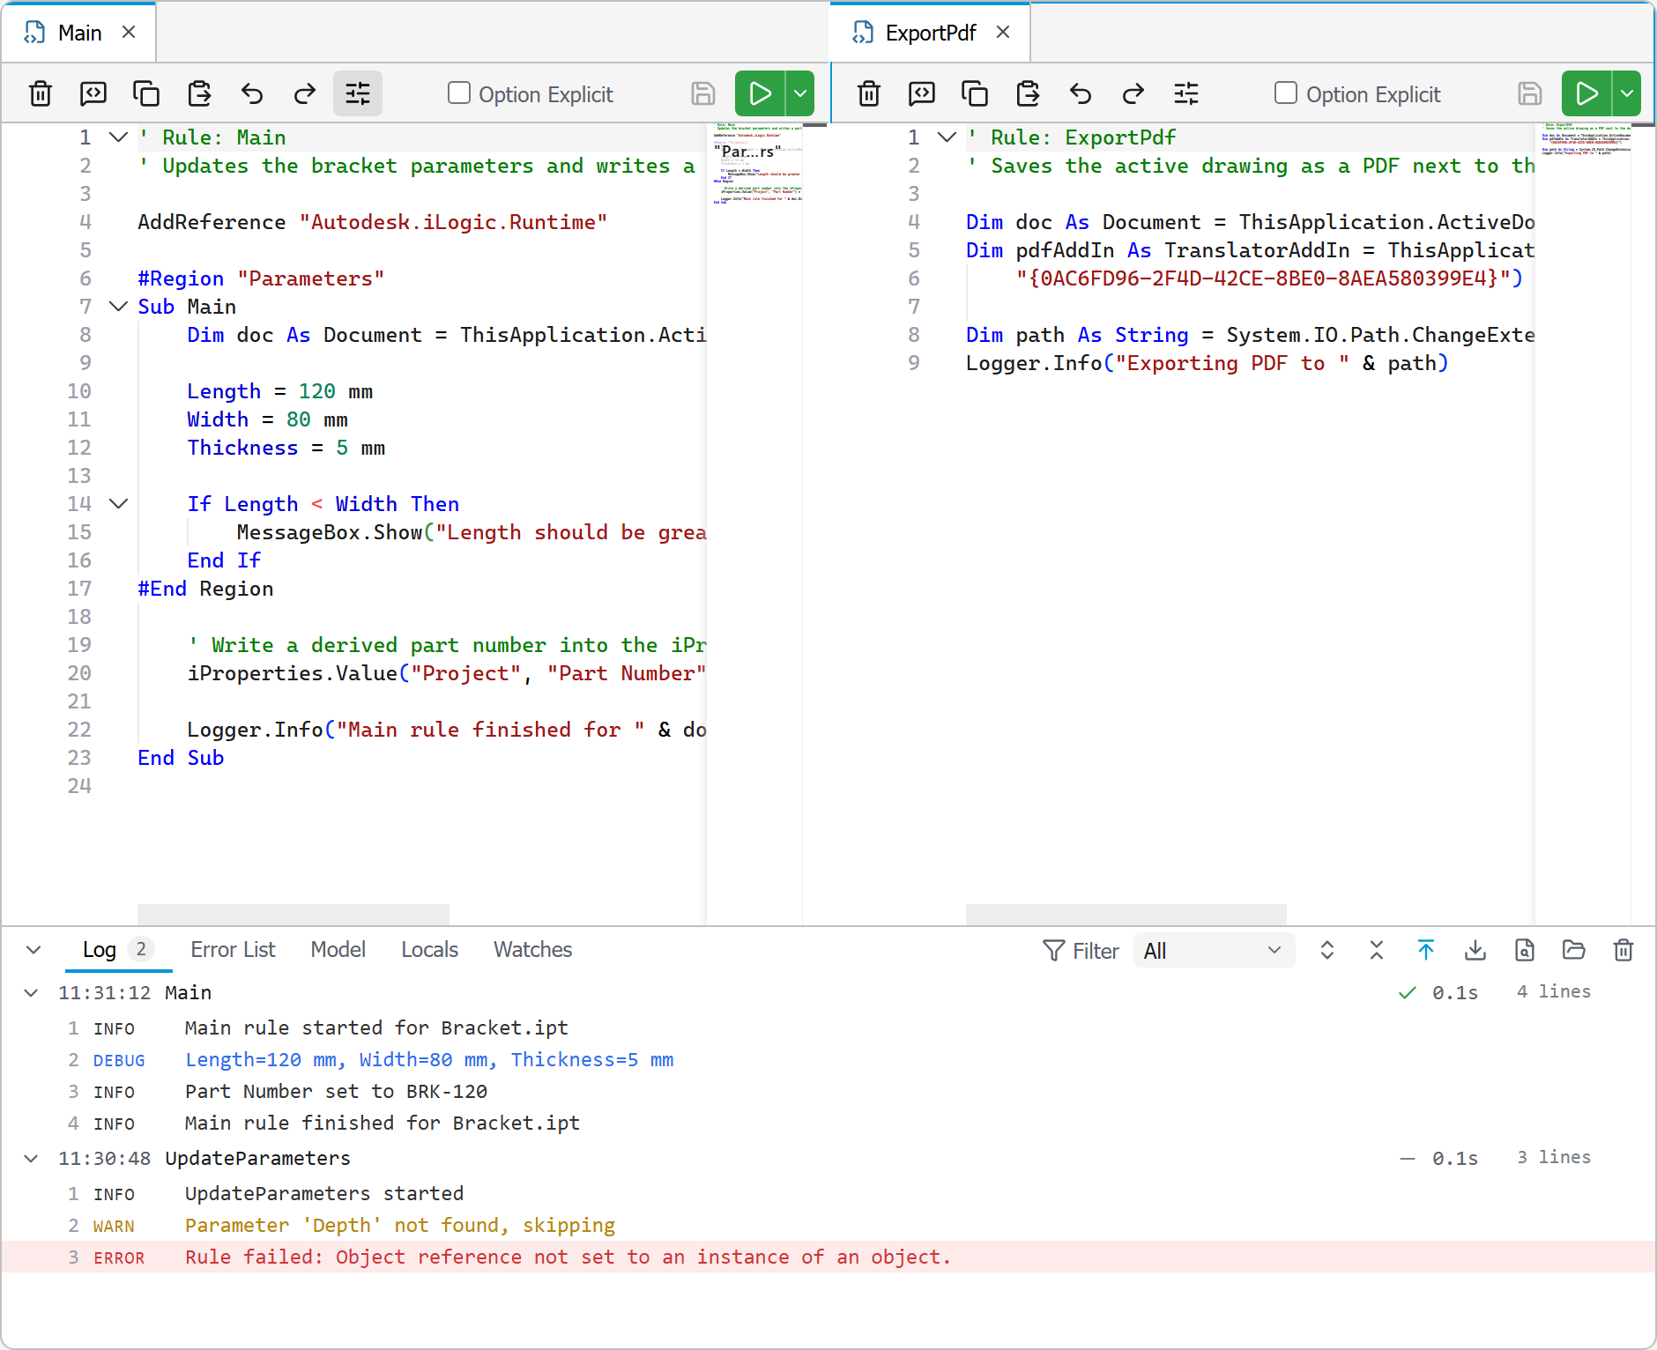Image resolution: width=1657 pixels, height=1350 pixels.
Task: Collapse code fold at Main line 1
Action: click(118, 137)
